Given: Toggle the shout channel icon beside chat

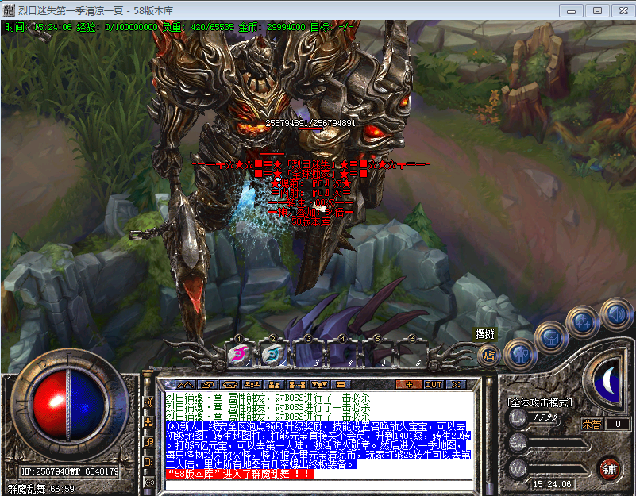Looking at the screenshot, I should point(148,402).
